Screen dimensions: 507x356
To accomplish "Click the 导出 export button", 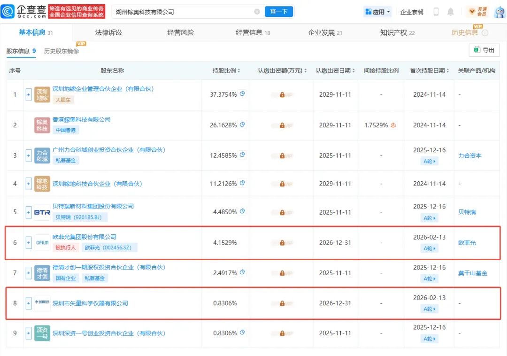I will coord(484,50).
